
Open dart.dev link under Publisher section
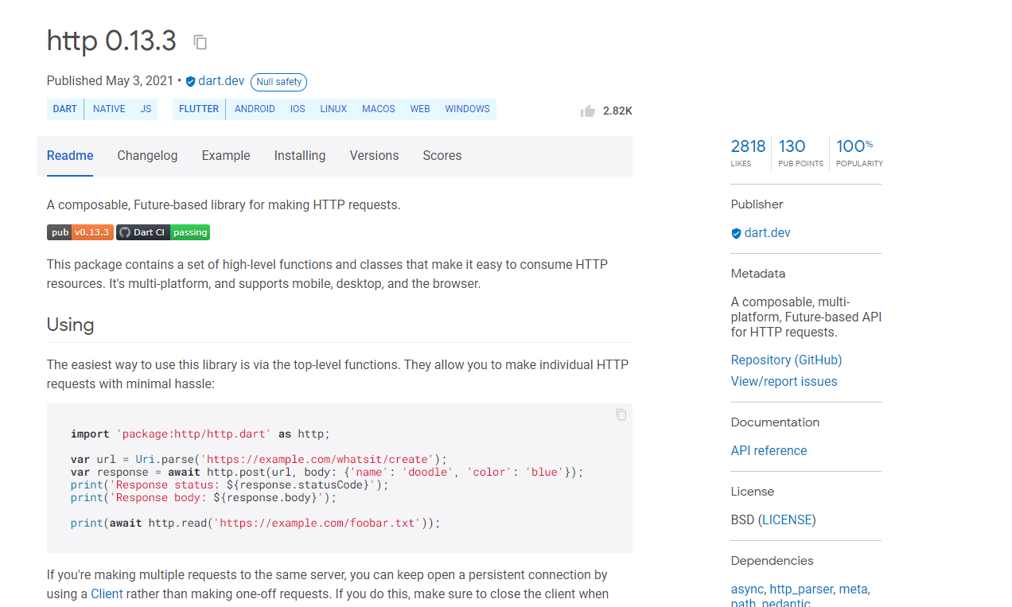pyautogui.click(x=767, y=233)
